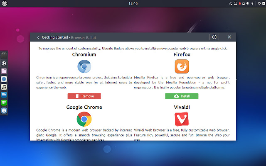Image resolution: width=266 pixels, height=166 pixels.
Task: Click the Getting Started title text
Action: pos(55,37)
